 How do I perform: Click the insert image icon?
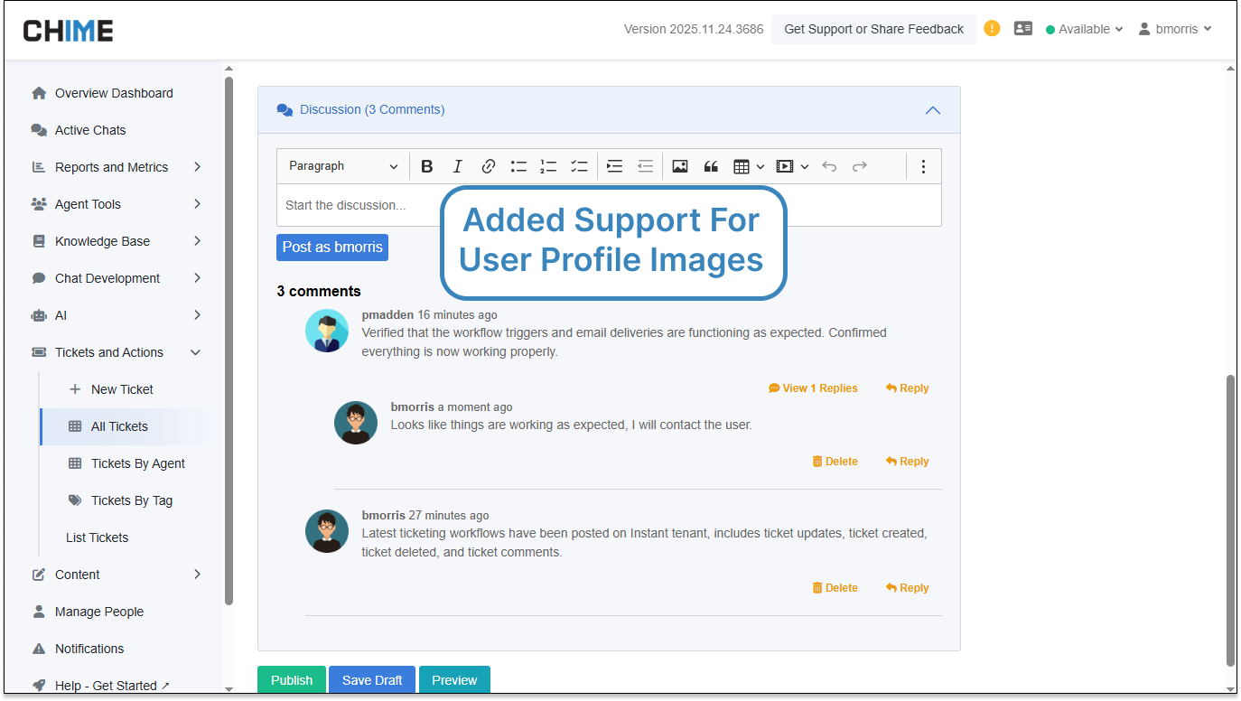pos(680,166)
